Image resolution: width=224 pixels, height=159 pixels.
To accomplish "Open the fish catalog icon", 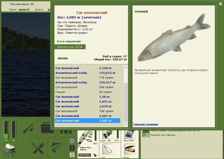I will pos(57,148).
